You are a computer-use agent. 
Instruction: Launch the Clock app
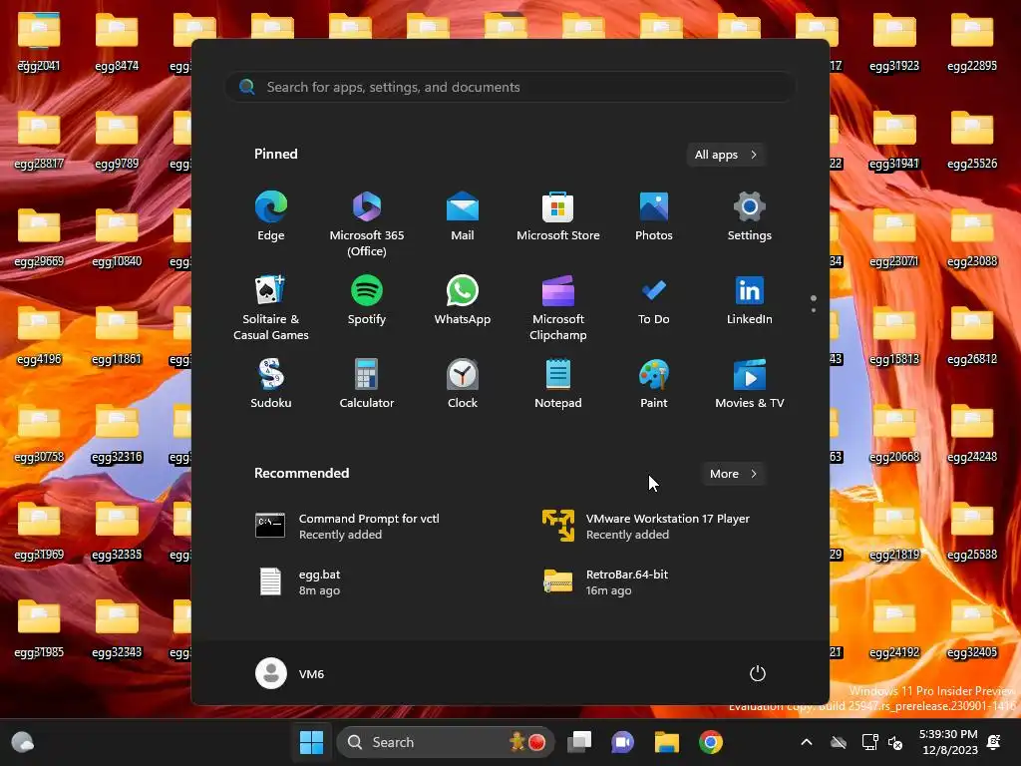click(463, 384)
